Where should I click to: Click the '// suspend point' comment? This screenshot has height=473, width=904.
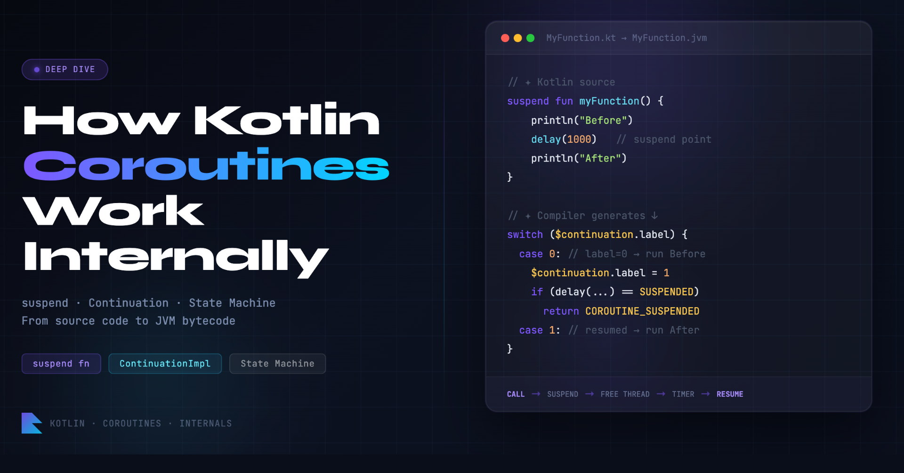coord(664,139)
